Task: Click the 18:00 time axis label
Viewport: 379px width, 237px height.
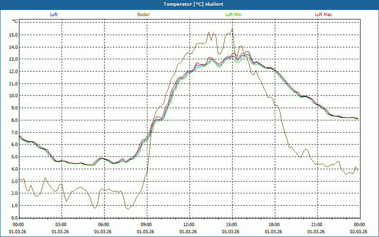Action: (x=274, y=225)
